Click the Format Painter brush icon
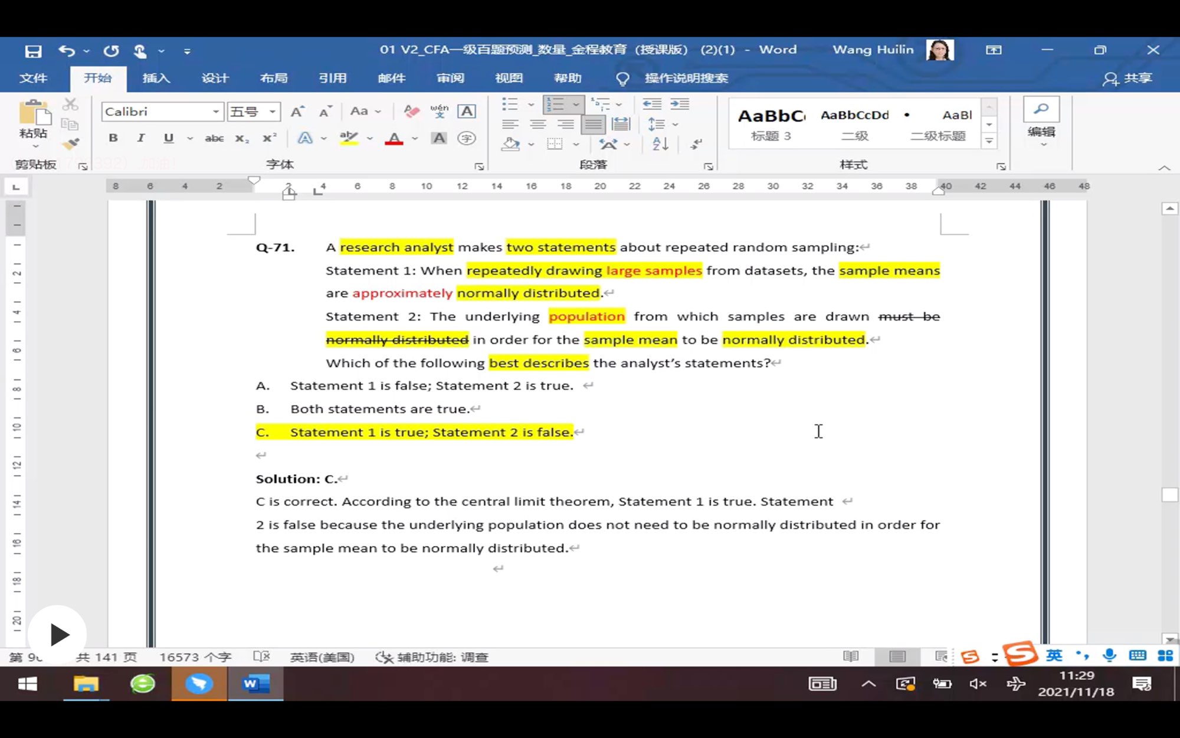Image resolution: width=1180 pixels, height=738 pixels. 71,143
